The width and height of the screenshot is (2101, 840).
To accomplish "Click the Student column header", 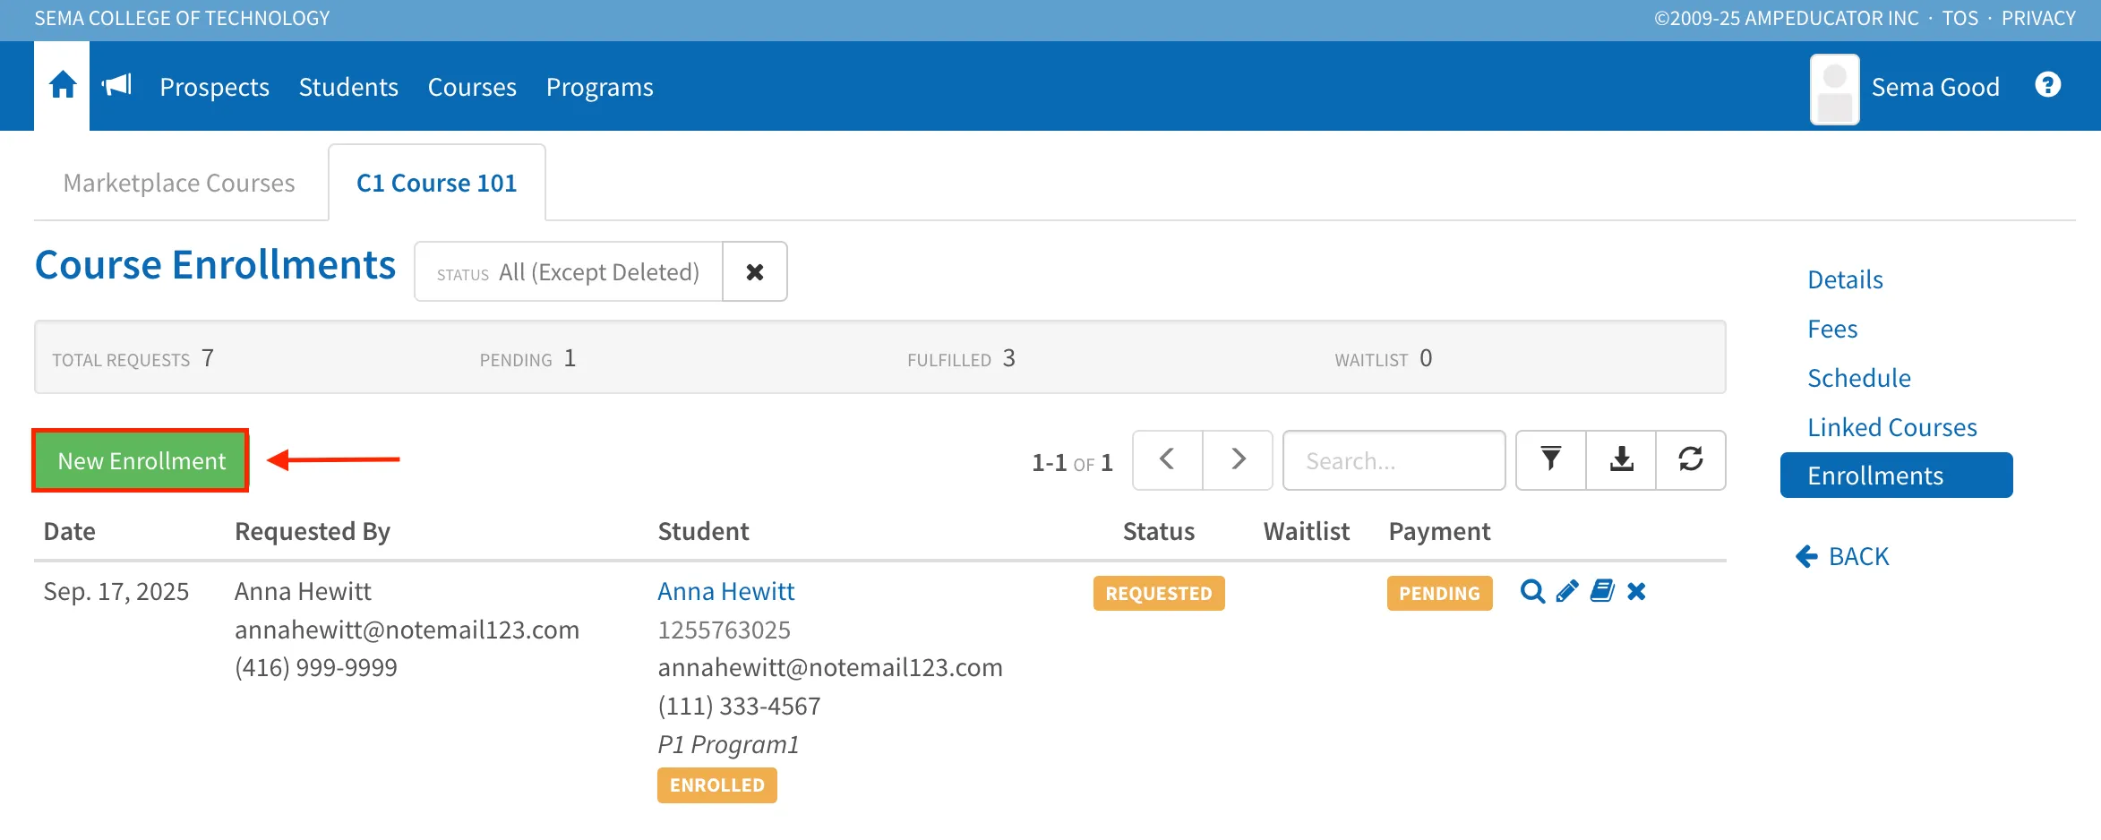I will 703,531.
